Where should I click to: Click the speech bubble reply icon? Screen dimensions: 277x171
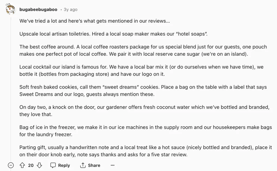click(x=53, y=165)
